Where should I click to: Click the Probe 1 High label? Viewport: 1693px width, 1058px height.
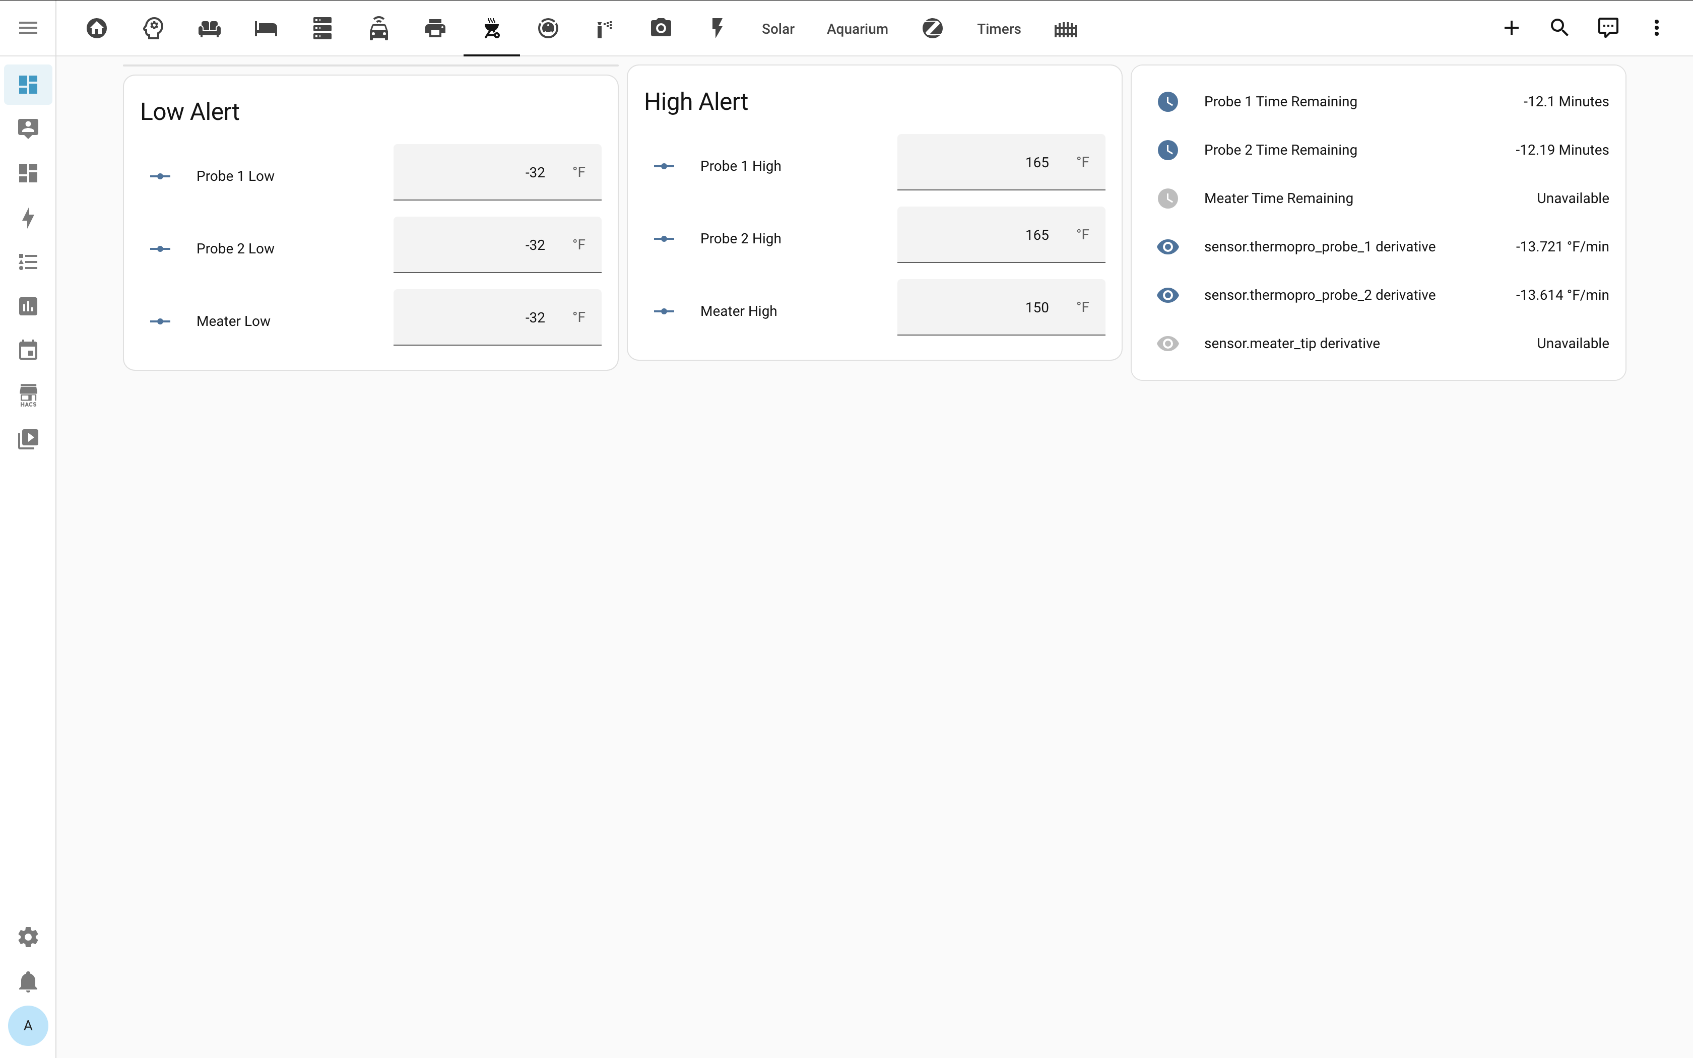(740, 166)
